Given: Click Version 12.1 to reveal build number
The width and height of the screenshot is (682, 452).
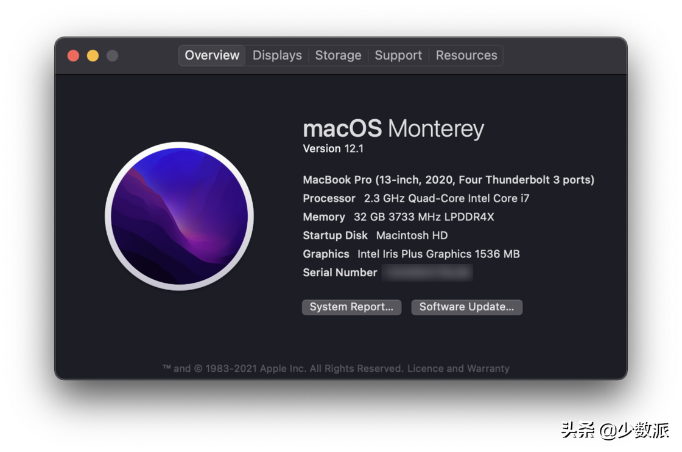Looking at the screenshot, I should [x=333, y=148].
